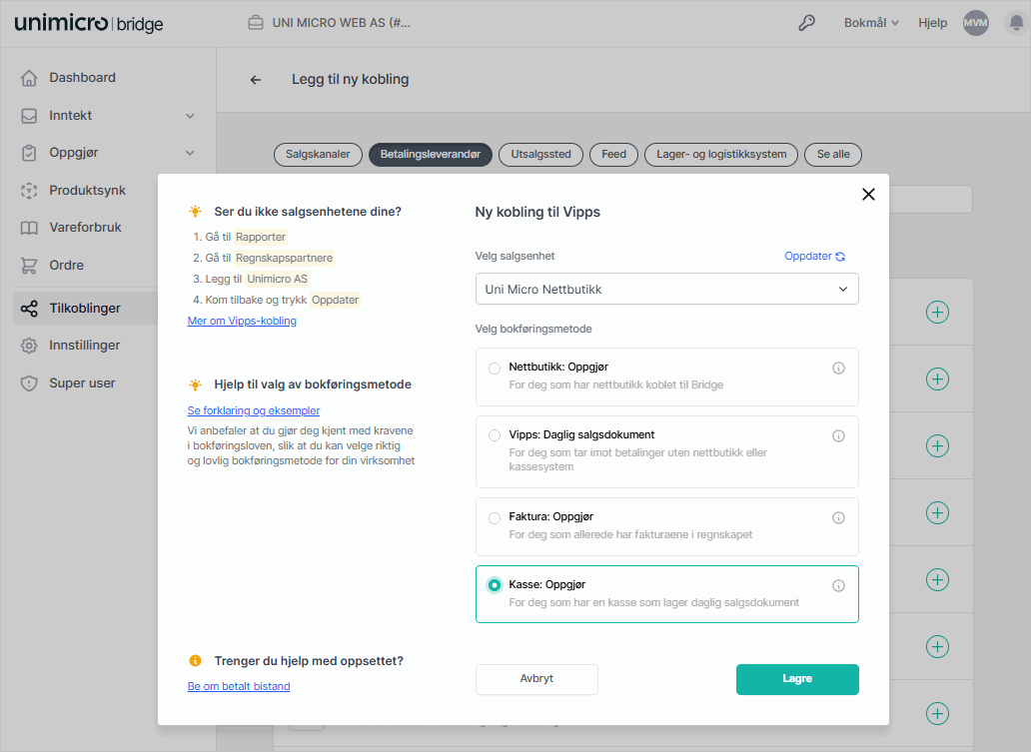This screenshot has width=1031, height=752.
Task: Go back with the left arrow
Action: point(256,80)
